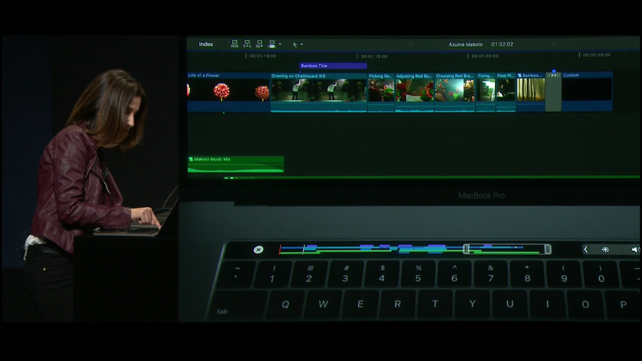
Task: Select the Fixing... clip
Action: click(x=486, y=93)
